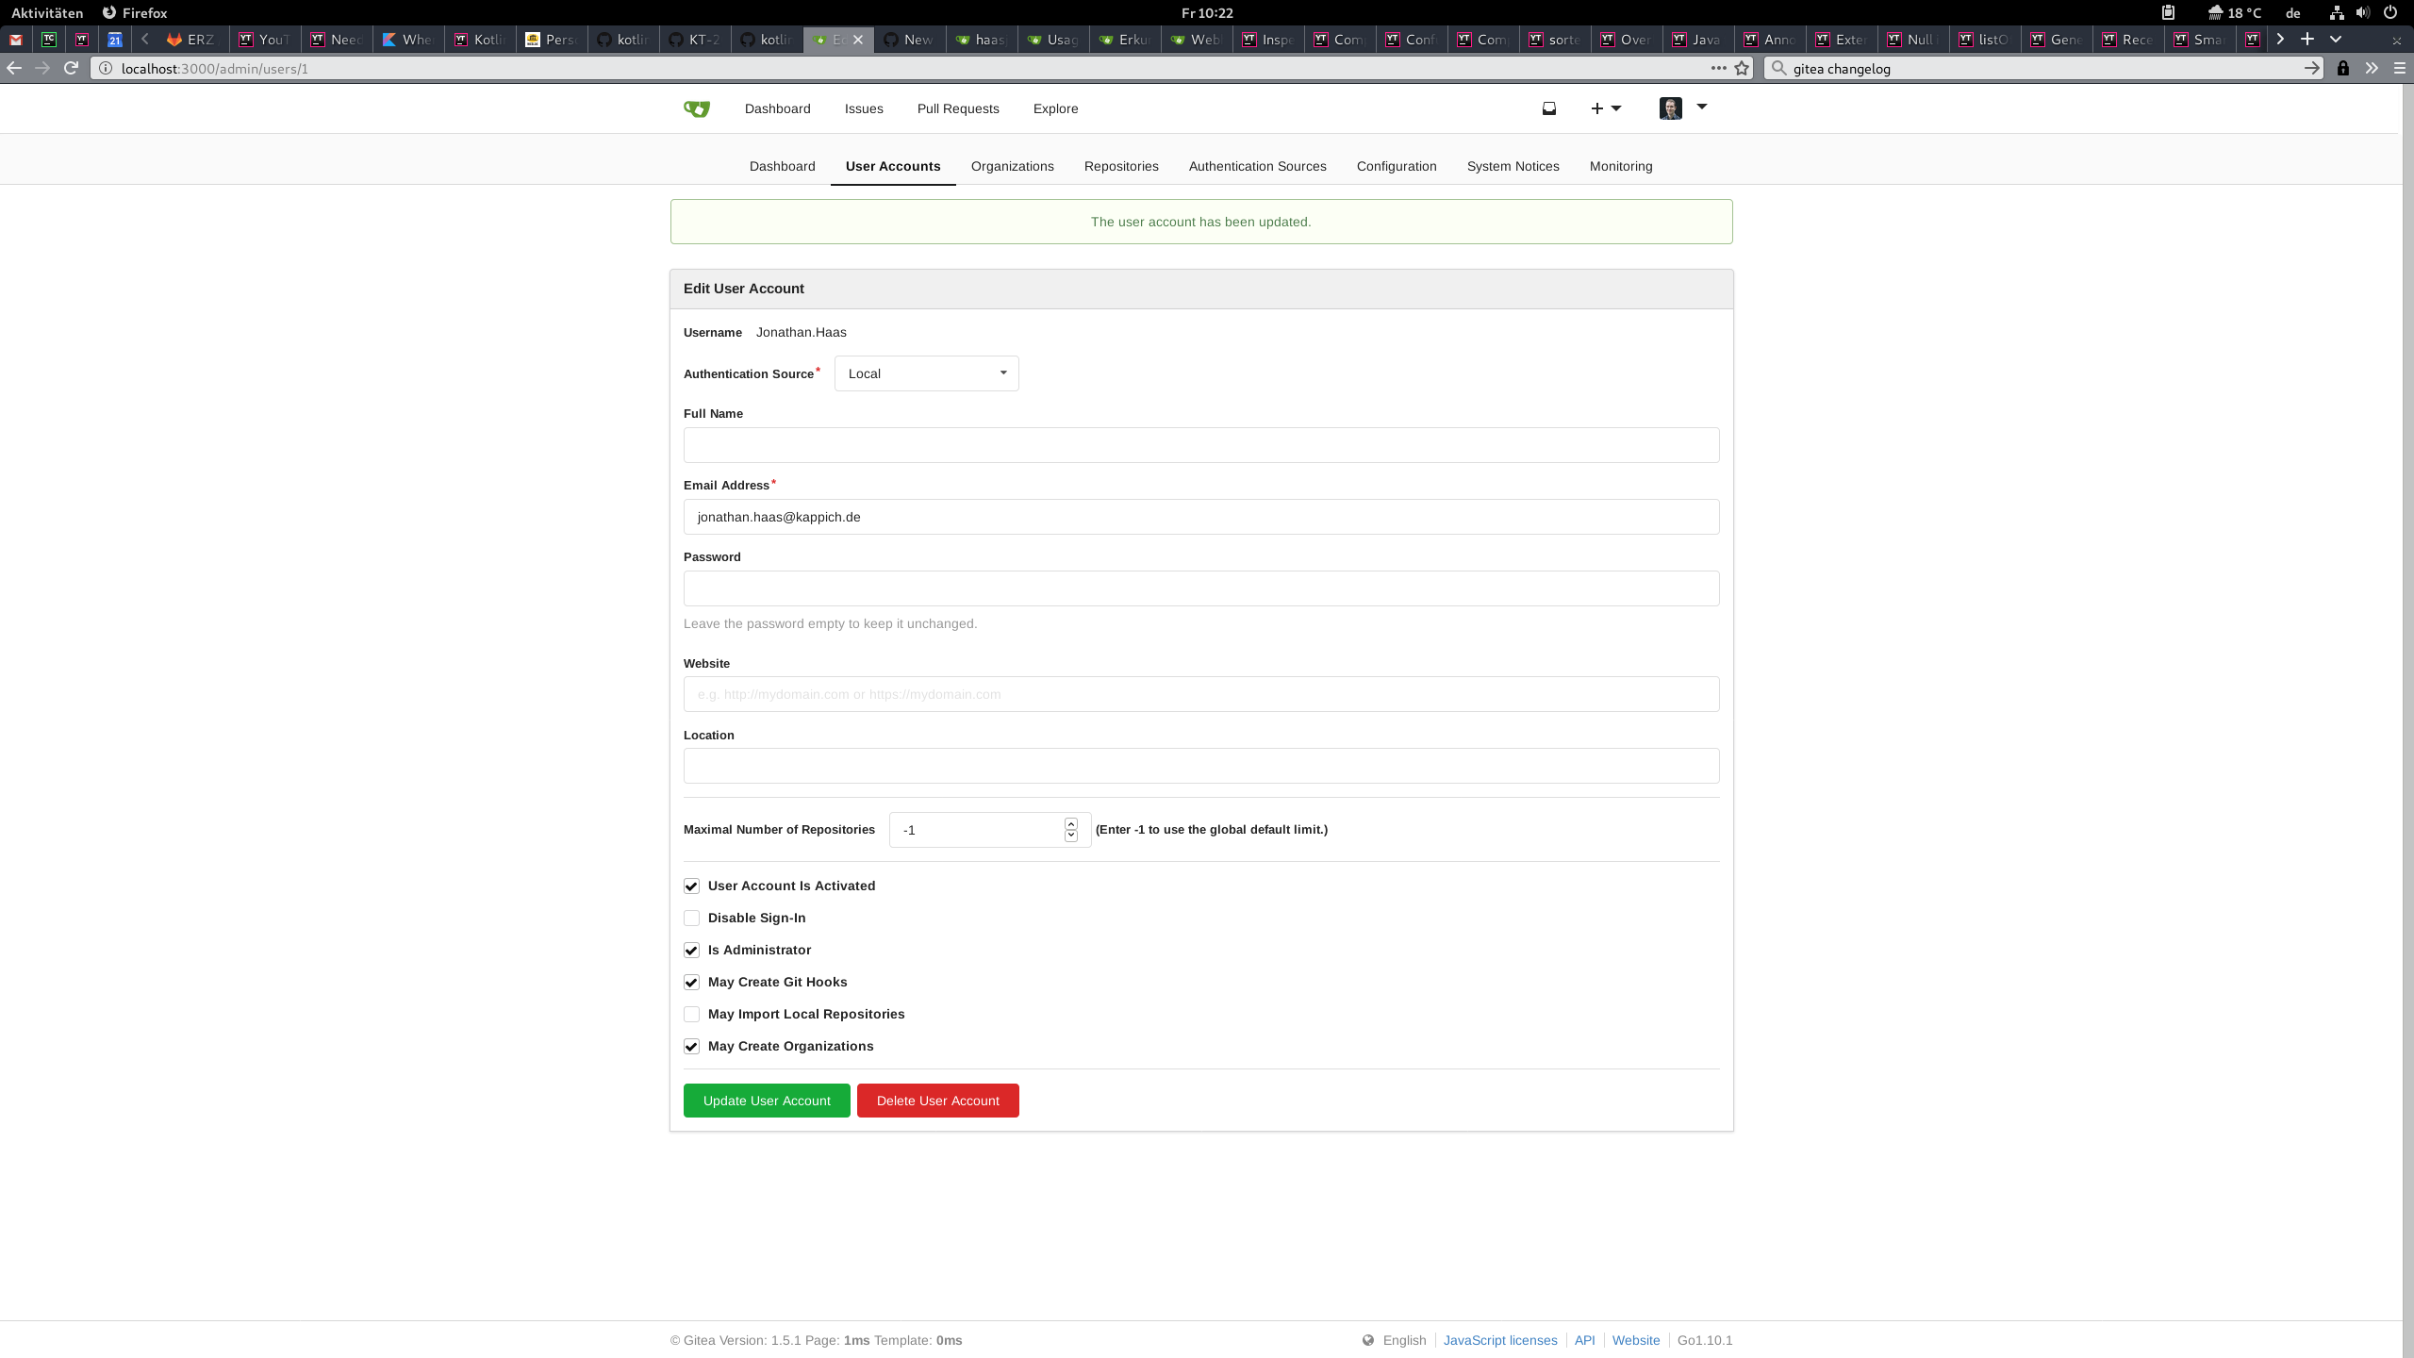This screenshot has height=1358, width=2414.
Task: Open Authentication Source dropdown
Action: click(x=926, y=373)
